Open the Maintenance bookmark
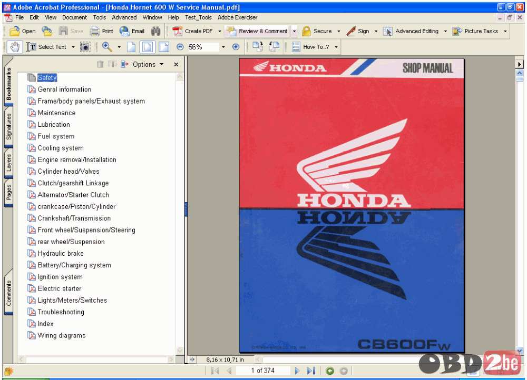The width and height of the screenshot is (527, 380). tap(56, 113)
